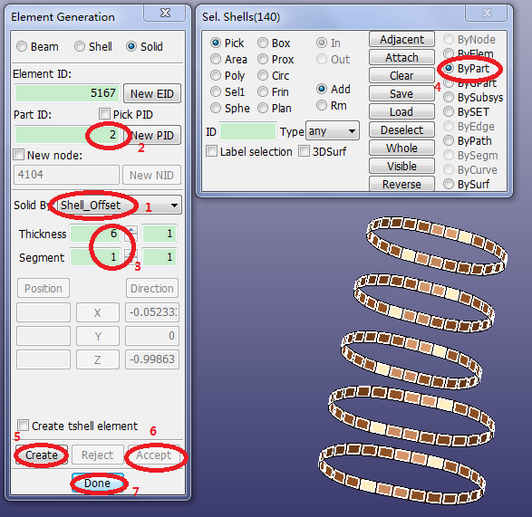The image size is (532, 517).
Task: Click the Segment increment field on the right
Action: [160, 257]
